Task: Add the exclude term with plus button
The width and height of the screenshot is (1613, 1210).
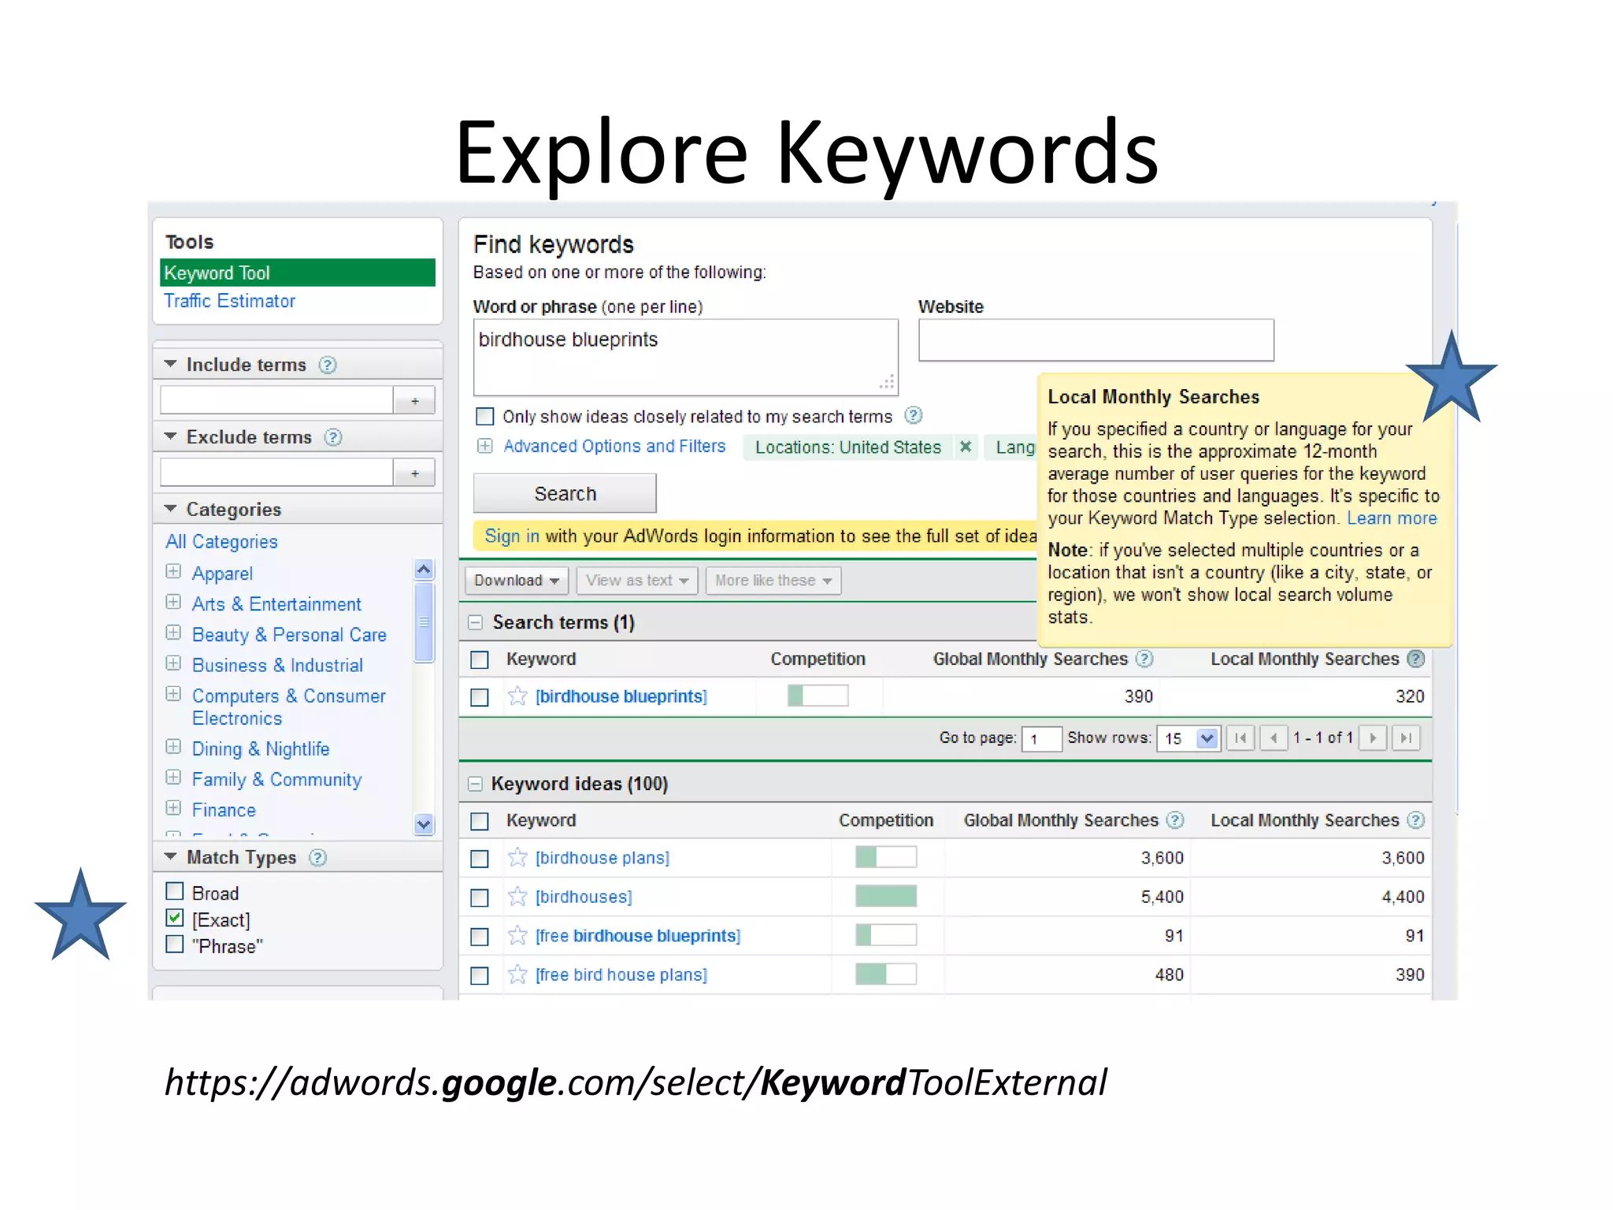Action: click(x=414, y=473)
